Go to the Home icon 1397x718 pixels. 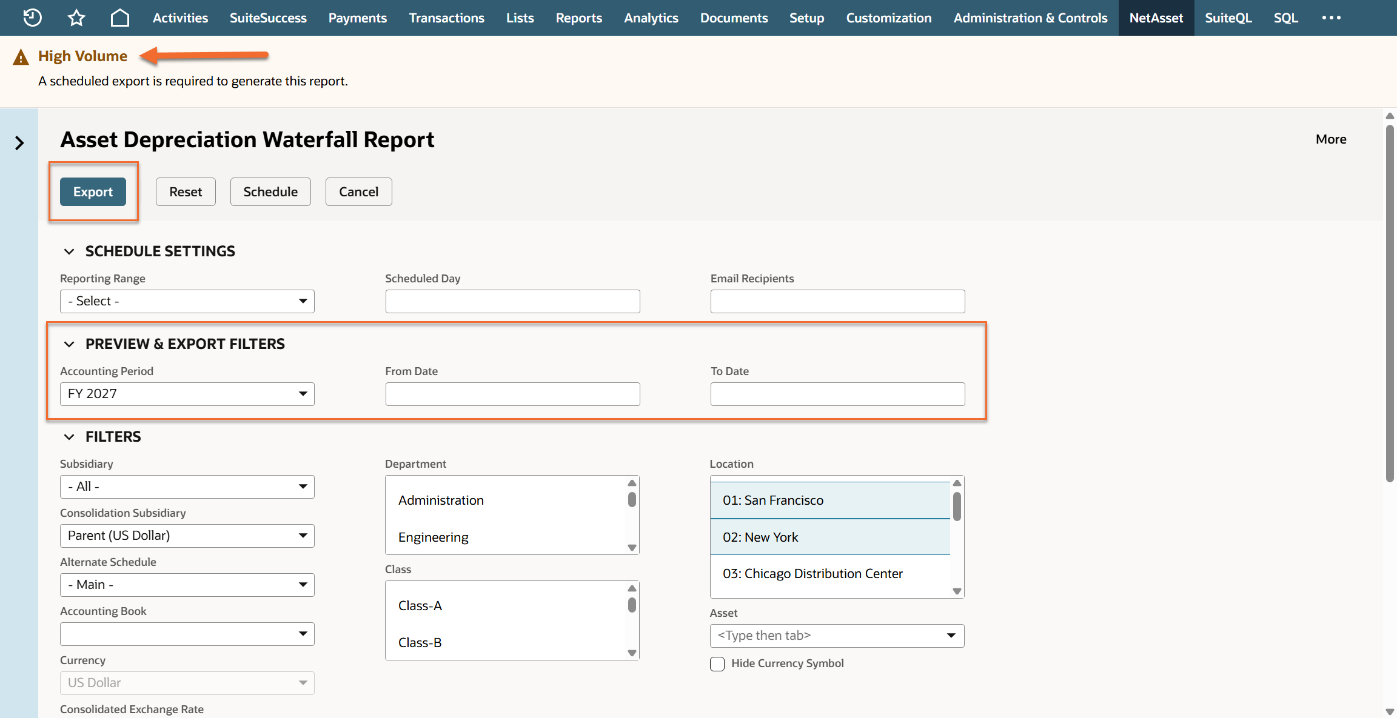click(120, 18)
